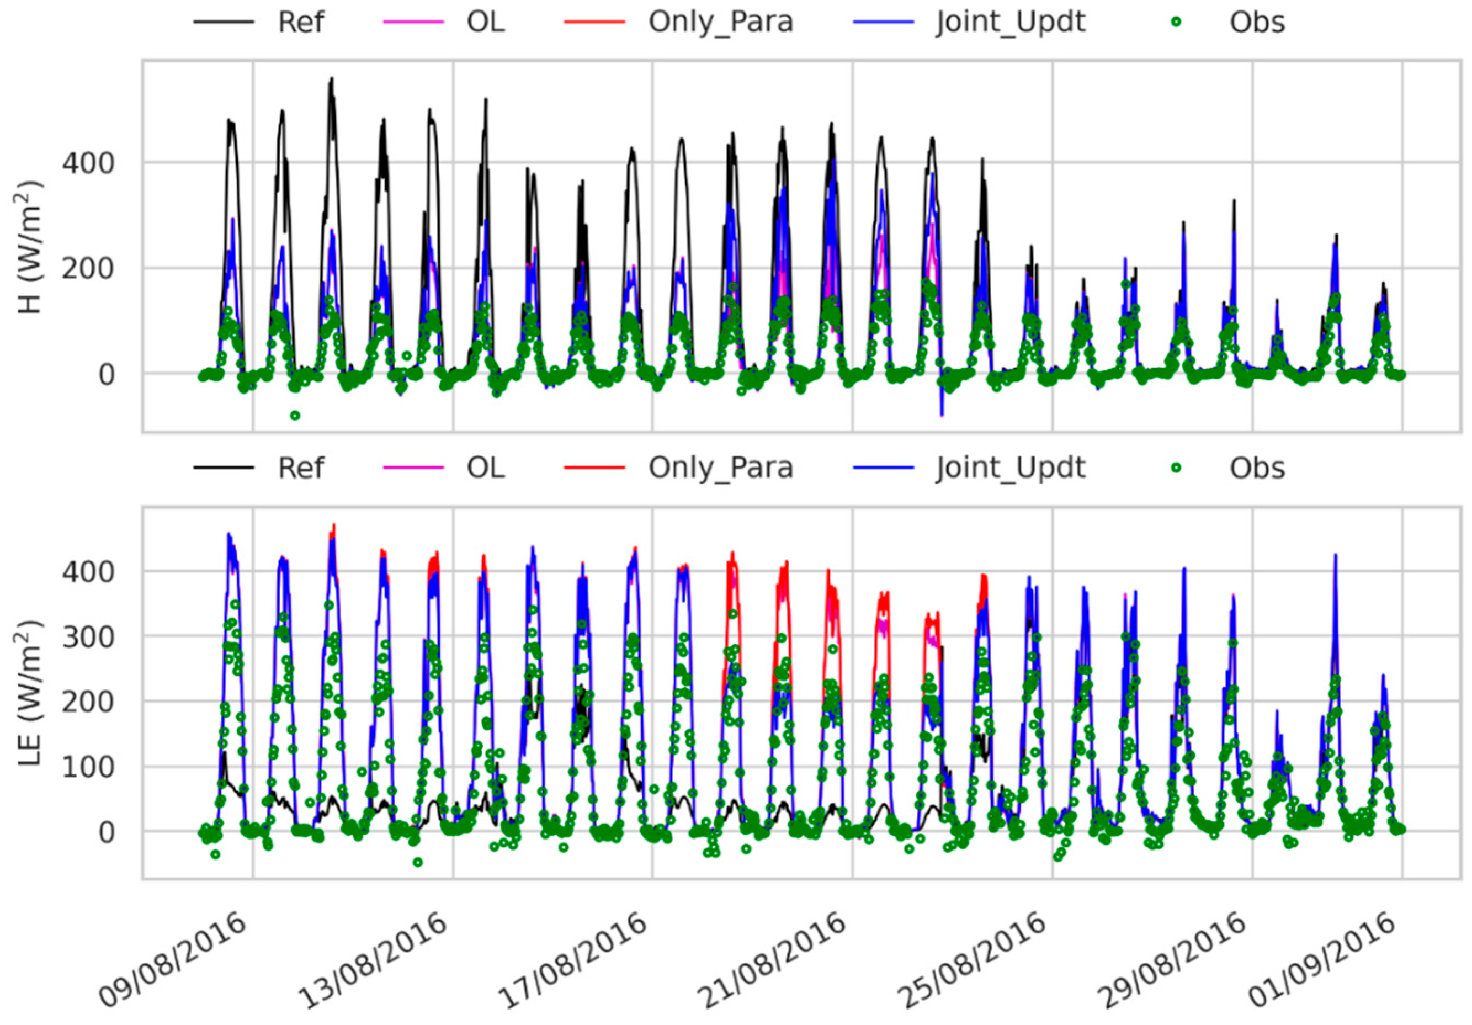
Task: Click the LE (W/m²) y-axis title
Action: pos(29,692)
